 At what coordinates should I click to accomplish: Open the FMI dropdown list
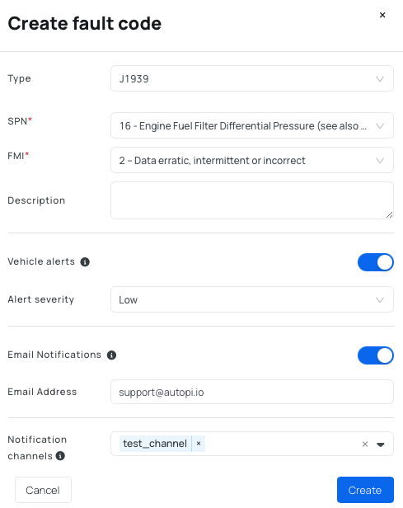(252, 160)
